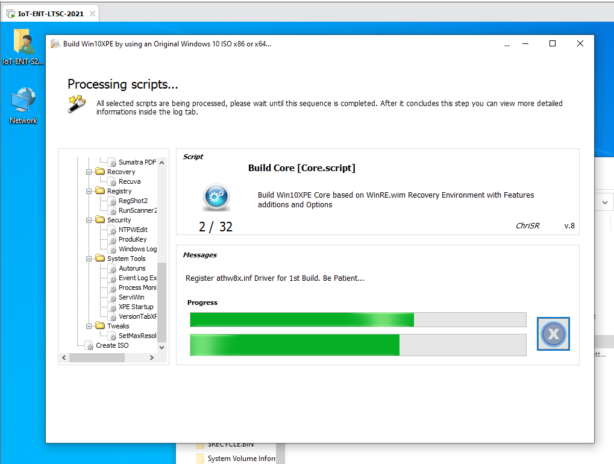
Task: Select the Autoruns tree item label
Action: [132, 268]
